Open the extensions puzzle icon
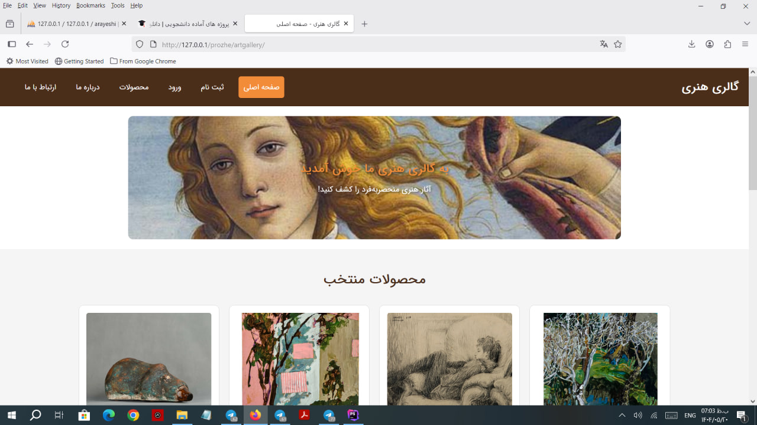 (727, 44)
